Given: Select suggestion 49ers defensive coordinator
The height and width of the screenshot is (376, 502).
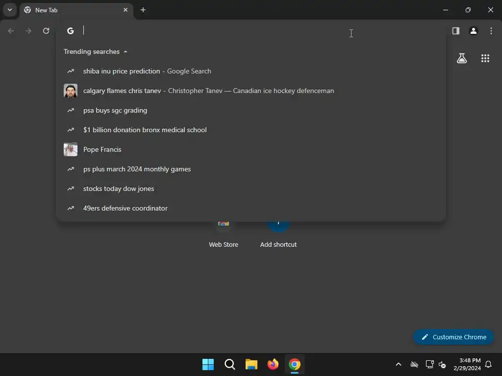Looking at the screenshot, I should coord(251,208).
